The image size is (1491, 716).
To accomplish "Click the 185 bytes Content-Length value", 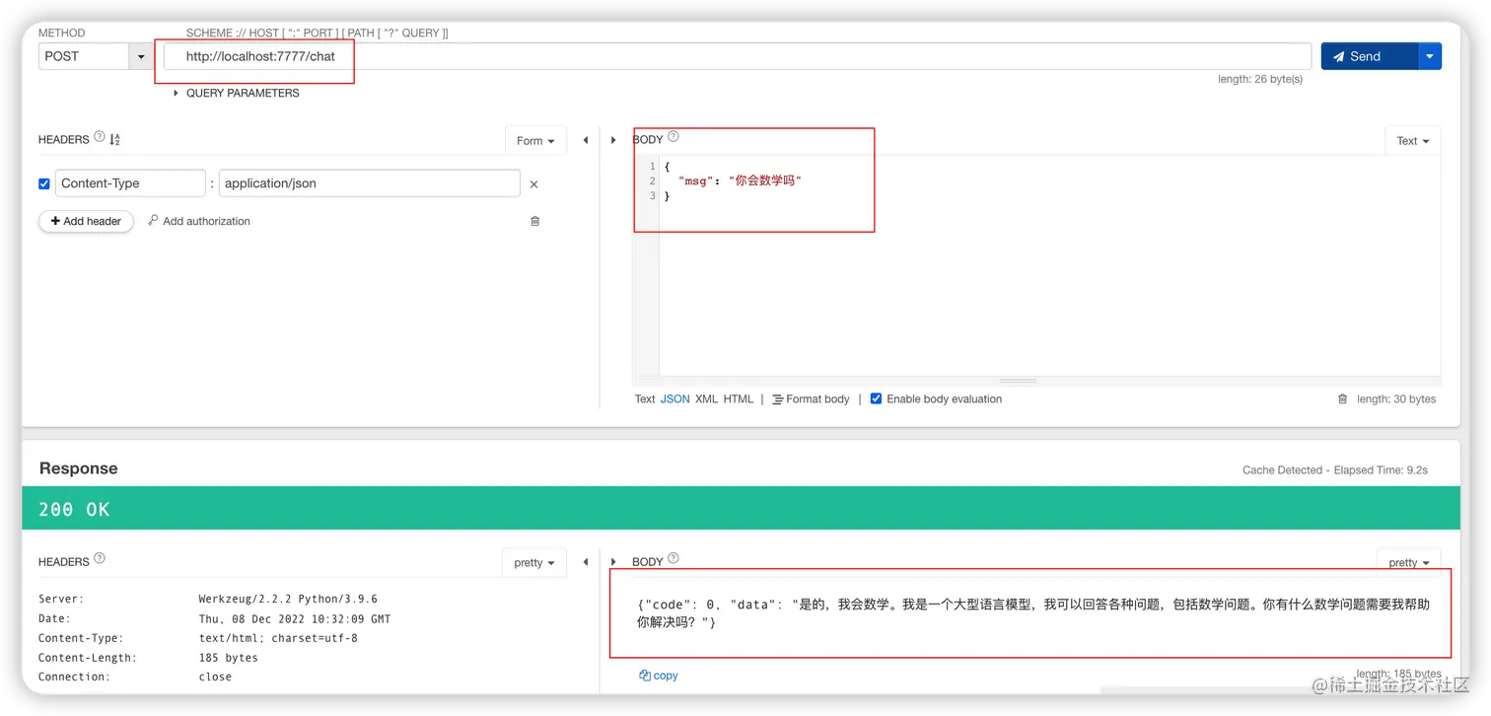I will (228, 658).
